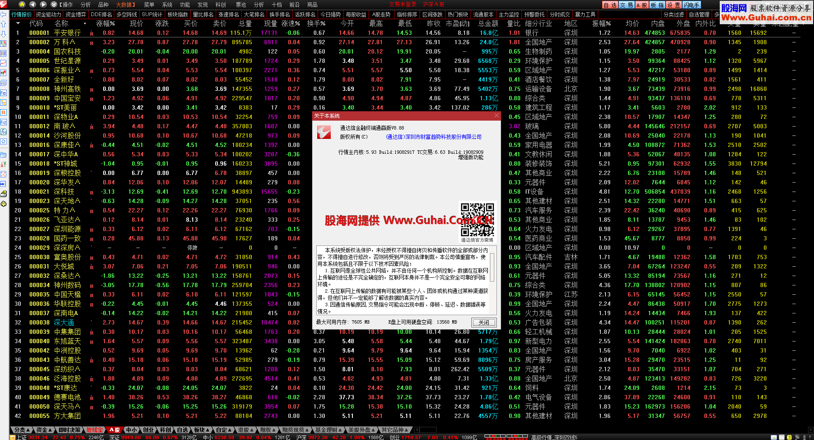The height and width of the screenshot is (440, 814).
Task: Open the 自选管理 tab
Action: pyautogui.click(x=699, y=14)
